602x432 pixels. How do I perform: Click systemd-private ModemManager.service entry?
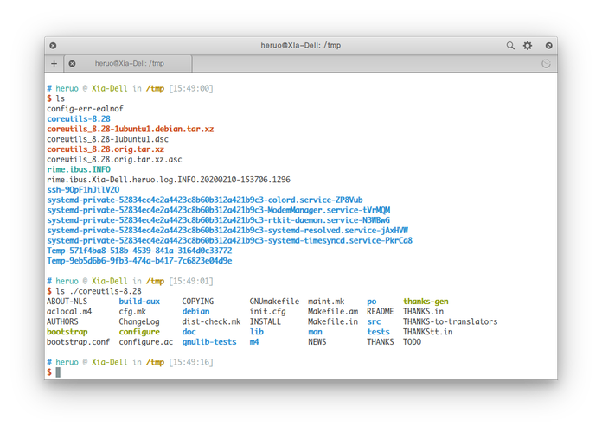click(219, 210)
